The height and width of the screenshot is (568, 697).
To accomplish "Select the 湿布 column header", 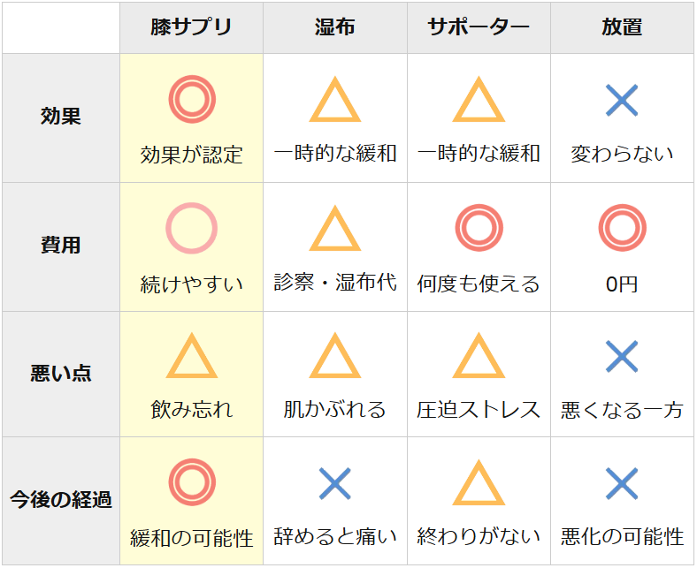I will point(335,27).
